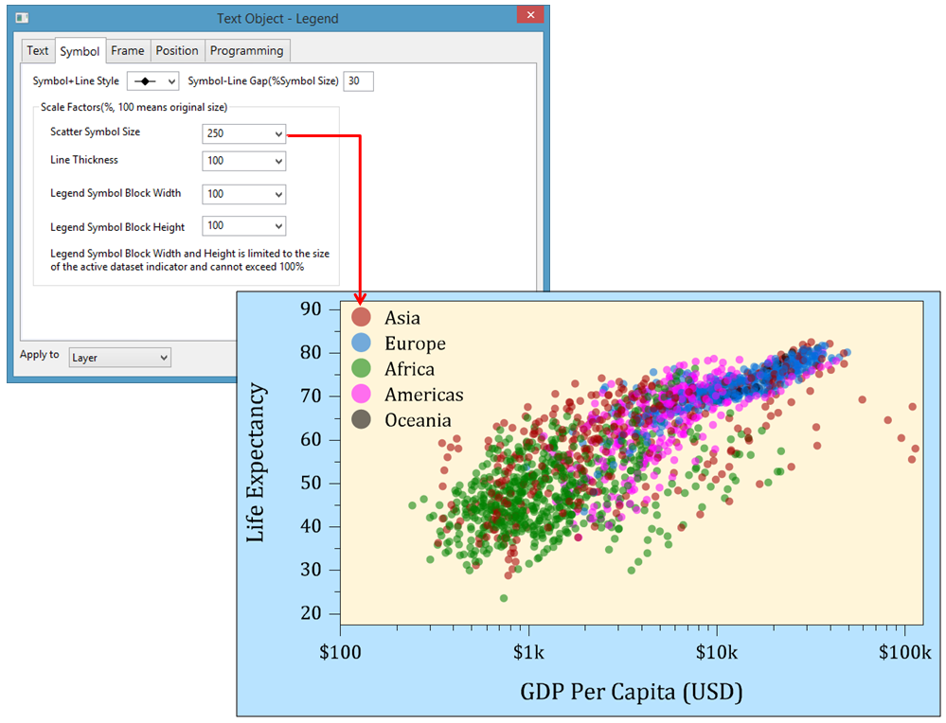This screenshot has height=723, width=946.
Task: Click the GDP Per Capita axis title
Action: 631,691
